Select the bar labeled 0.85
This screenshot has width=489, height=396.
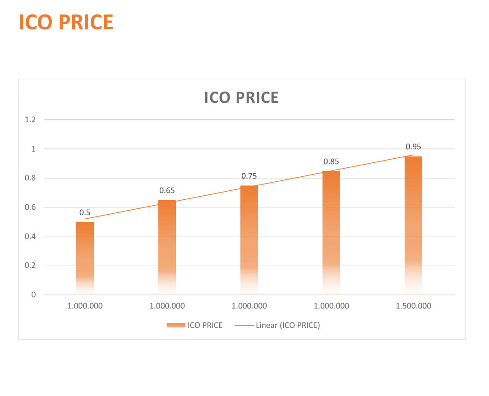pos(331,233)
